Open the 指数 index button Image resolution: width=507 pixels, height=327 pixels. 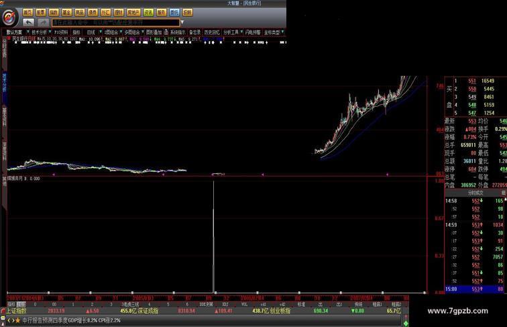coord(54,12)
